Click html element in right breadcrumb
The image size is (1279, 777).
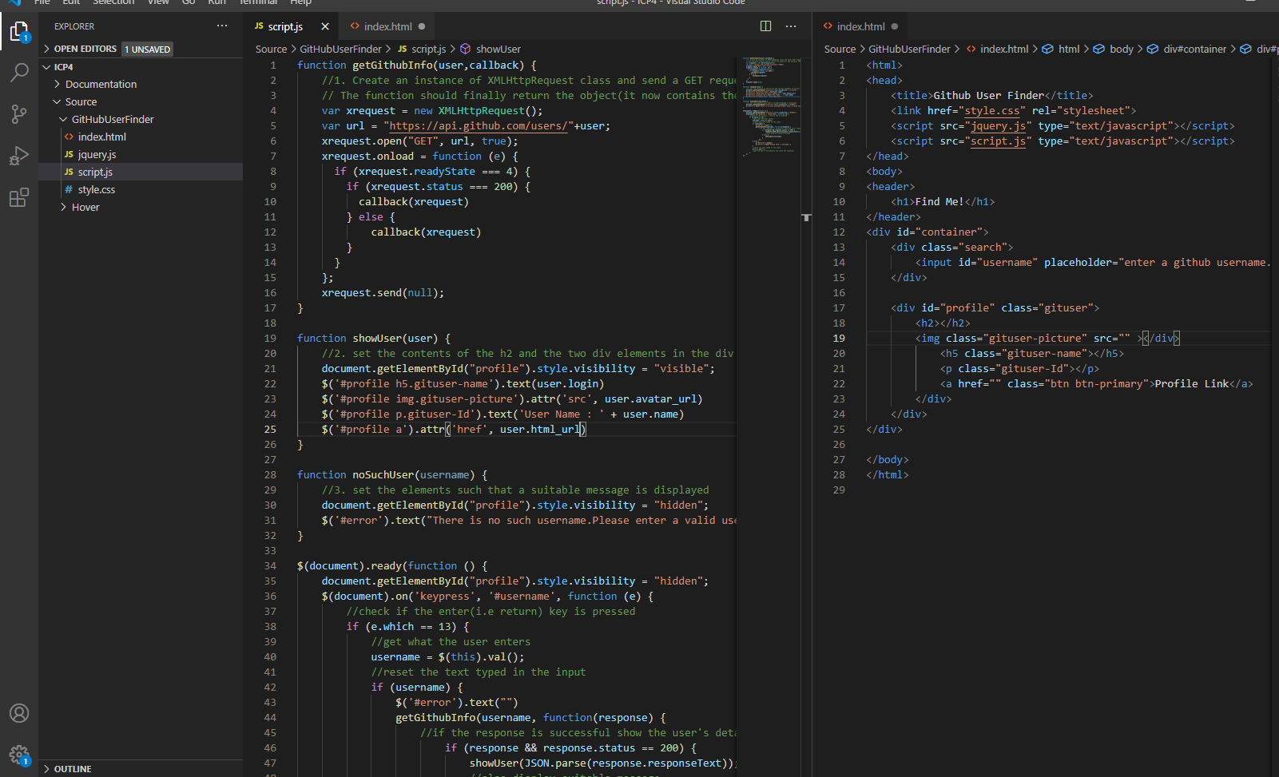pyautogui.click(x=1069, y=49)
